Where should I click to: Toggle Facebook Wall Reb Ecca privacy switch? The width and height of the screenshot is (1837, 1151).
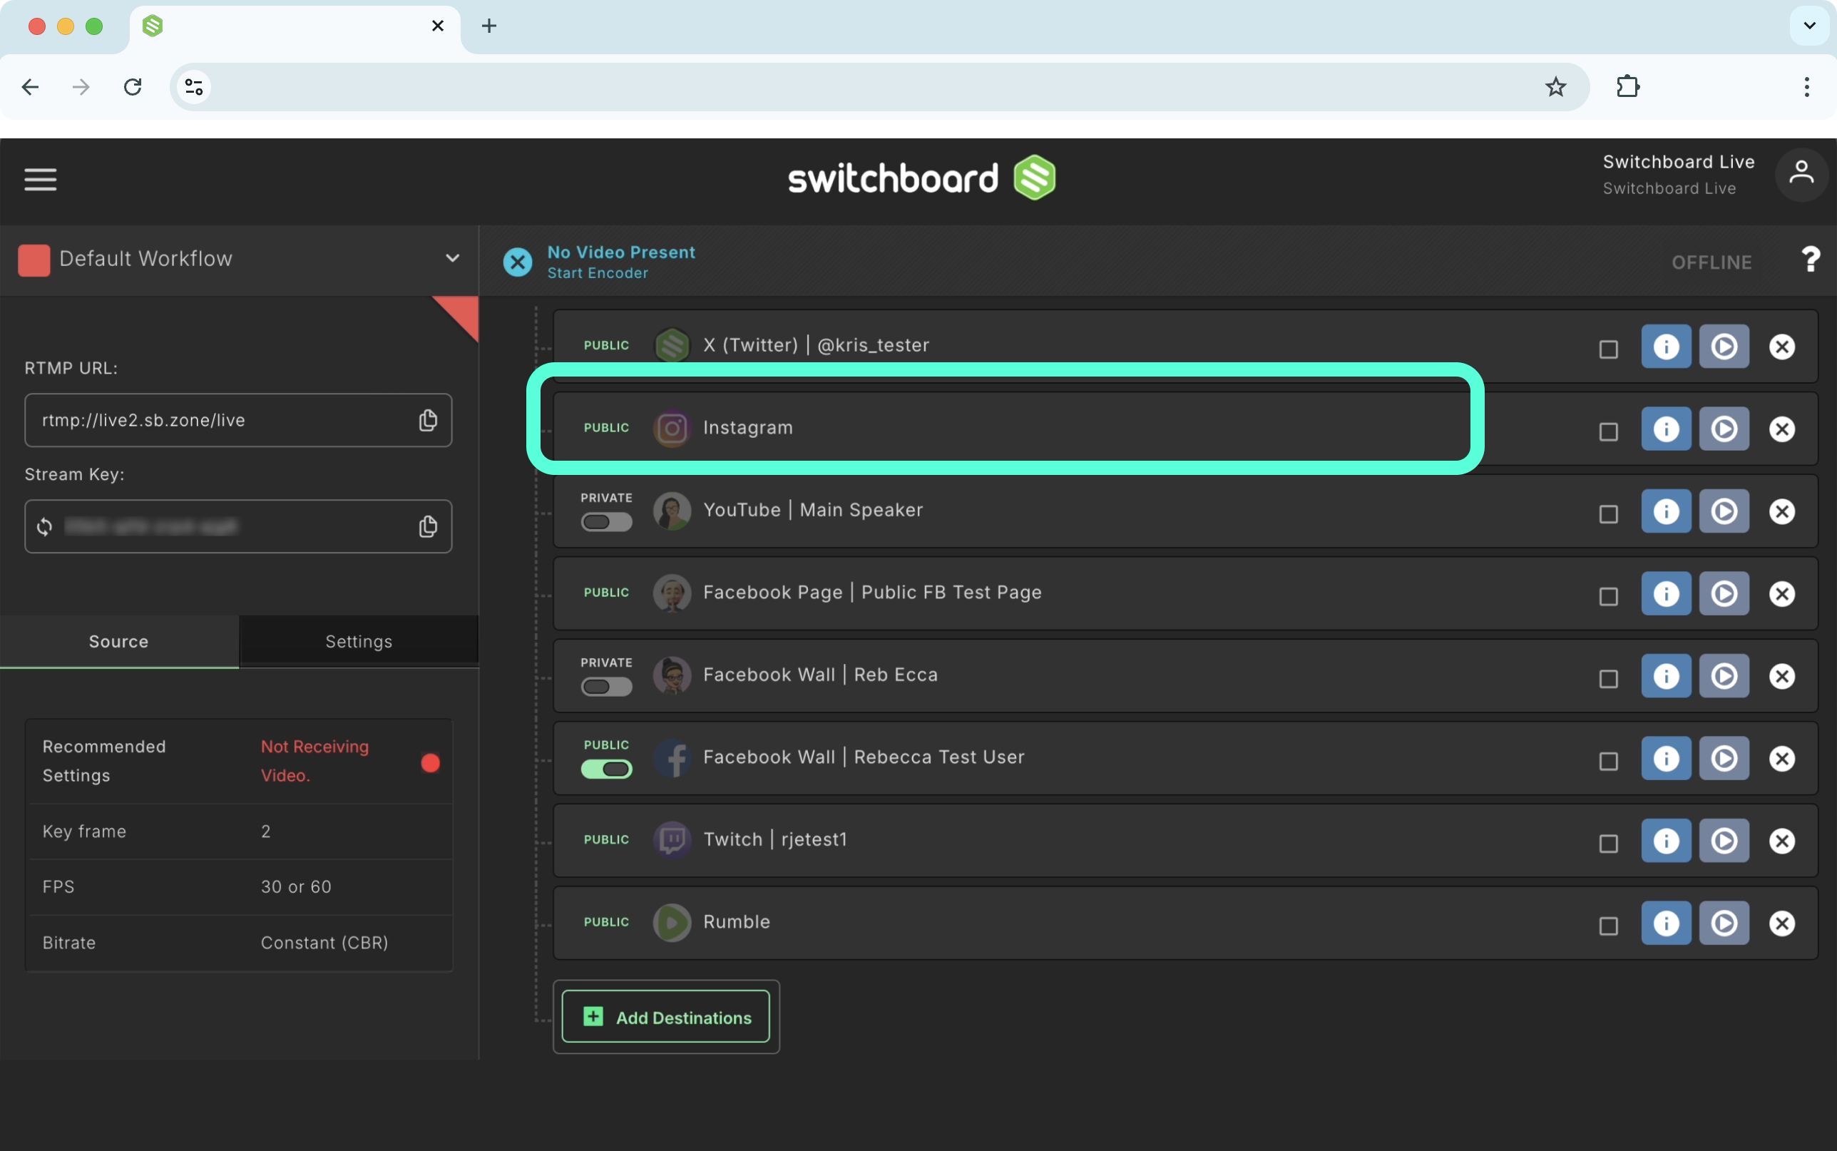click(606, 687)
